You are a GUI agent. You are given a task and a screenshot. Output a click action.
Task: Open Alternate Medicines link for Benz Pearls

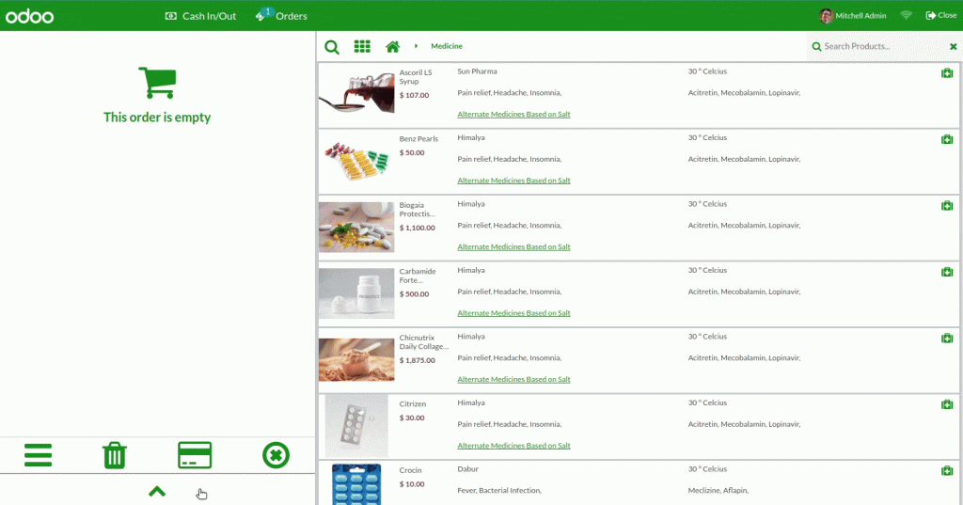click(x=513, y=181)
